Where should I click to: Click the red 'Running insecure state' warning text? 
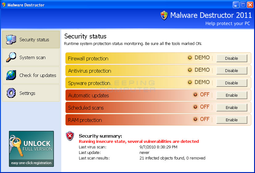[x=139, y=142]
